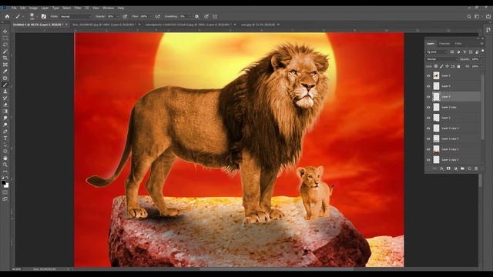Screen dimensions: 493x277
Task: Open the Smoothing value dropdown
Action: 190,16
